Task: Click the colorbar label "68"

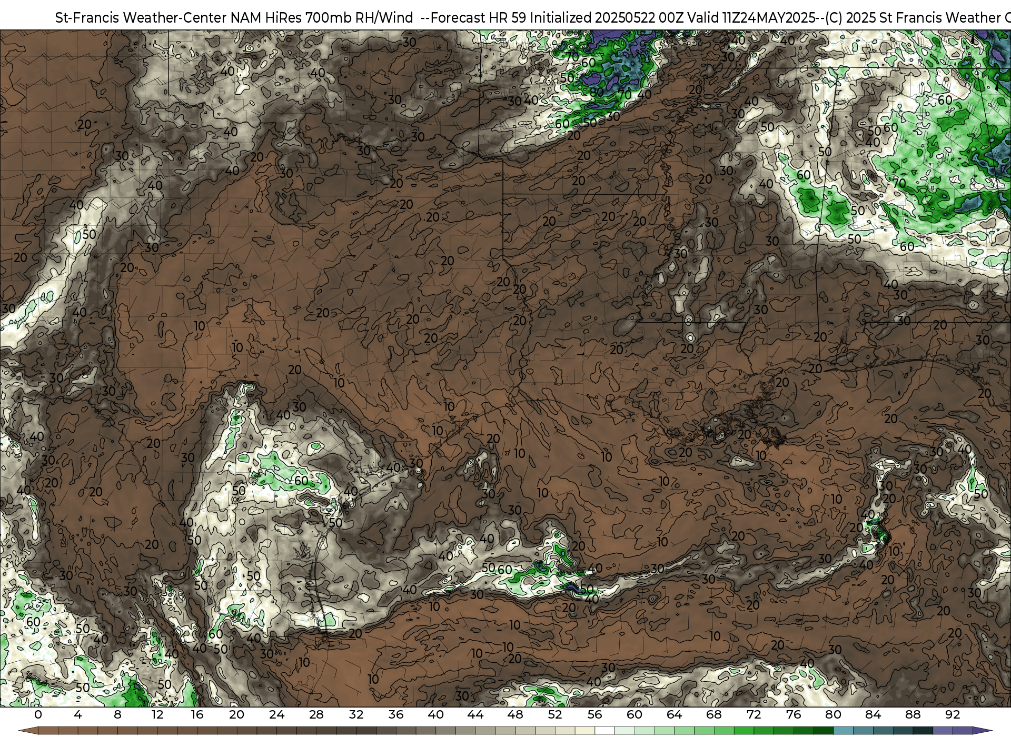Action: [x=714, y=715]
